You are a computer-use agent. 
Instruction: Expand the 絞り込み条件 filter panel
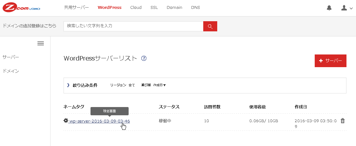[x=82, y=85]
